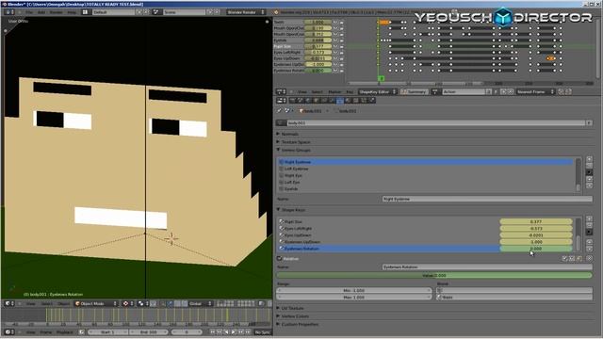The height and width of the screenshot is (339, 603).
Task: Toggle lock icon on Eyelids channel row
Action: click(341, 40)
